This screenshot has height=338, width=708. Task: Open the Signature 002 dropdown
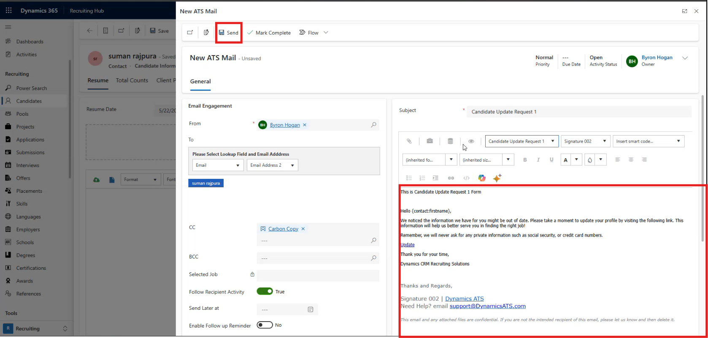click(586, 141)
